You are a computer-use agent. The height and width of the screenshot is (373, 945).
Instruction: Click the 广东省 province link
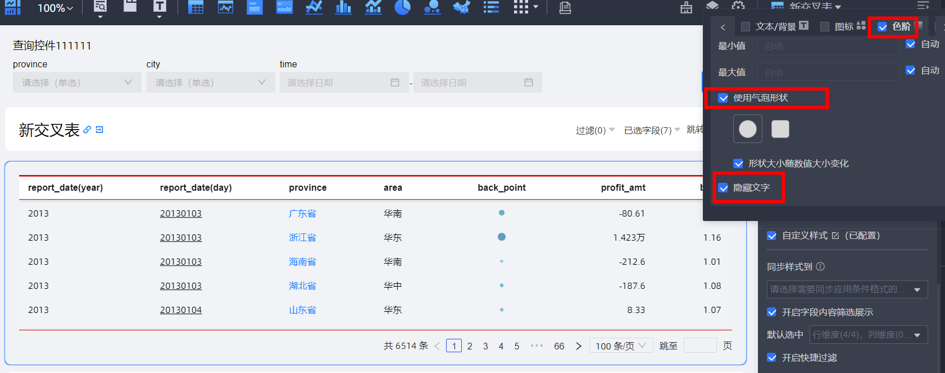[x=302, y=214]
